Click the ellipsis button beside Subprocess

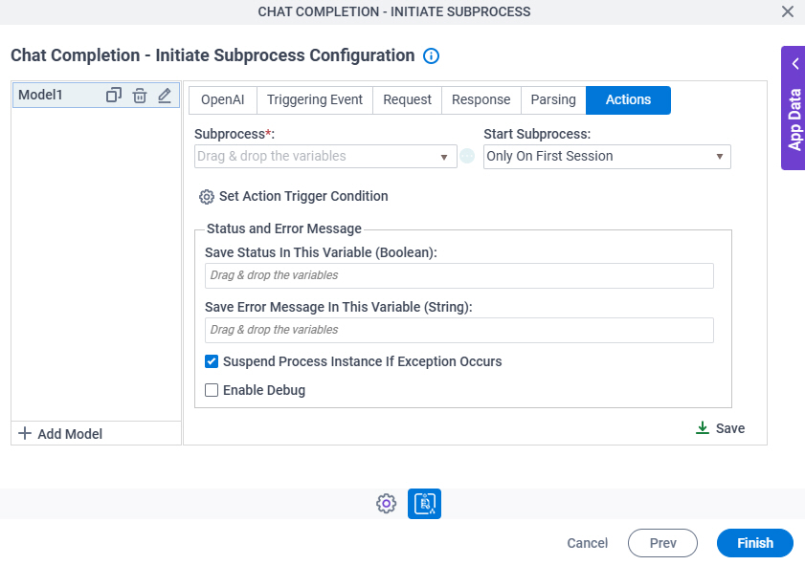(467, 156)
